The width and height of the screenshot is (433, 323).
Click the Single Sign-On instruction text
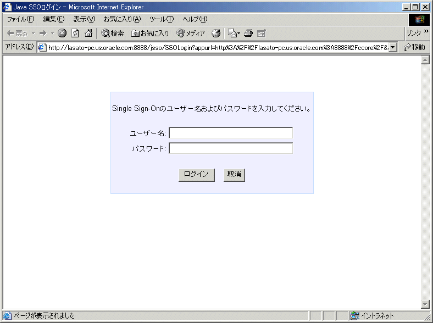(212, 109)
